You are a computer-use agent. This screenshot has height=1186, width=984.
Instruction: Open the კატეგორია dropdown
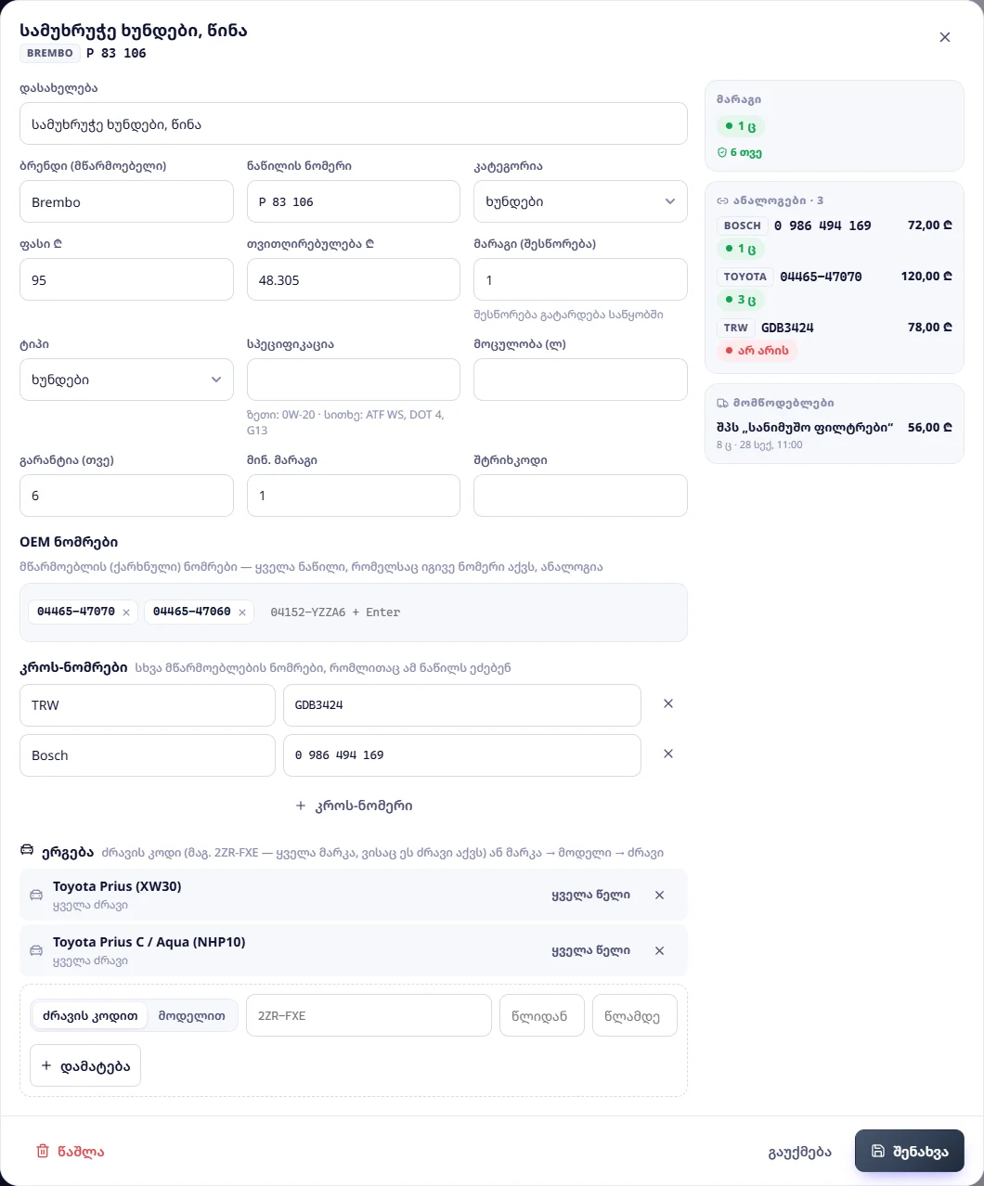point(580,201)
